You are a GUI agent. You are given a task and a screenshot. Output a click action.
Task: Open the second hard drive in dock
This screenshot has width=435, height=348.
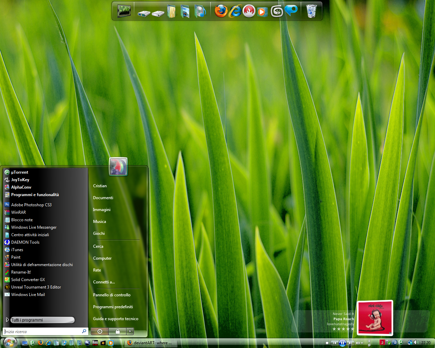(x=158, y=14)
